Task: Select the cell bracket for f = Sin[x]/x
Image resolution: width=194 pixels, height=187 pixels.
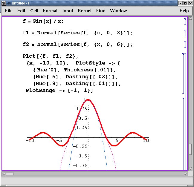Action: 185,21
